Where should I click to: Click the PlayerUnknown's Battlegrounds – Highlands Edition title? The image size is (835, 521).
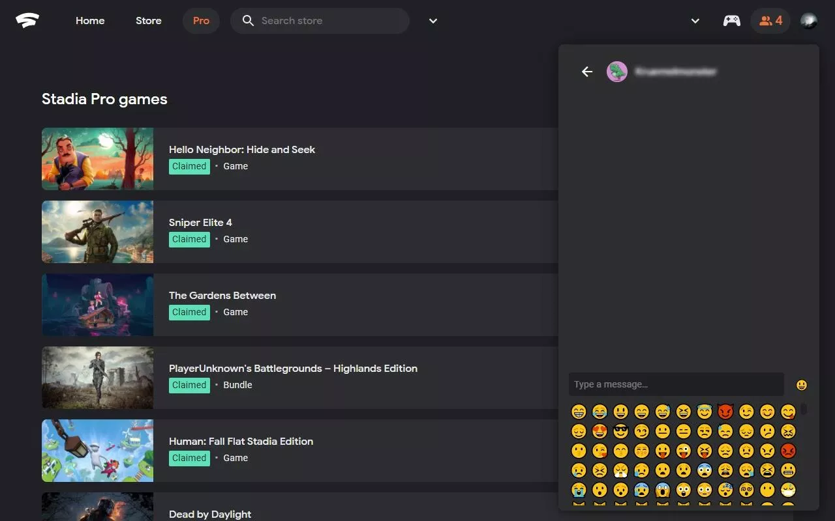click(293, 369)
